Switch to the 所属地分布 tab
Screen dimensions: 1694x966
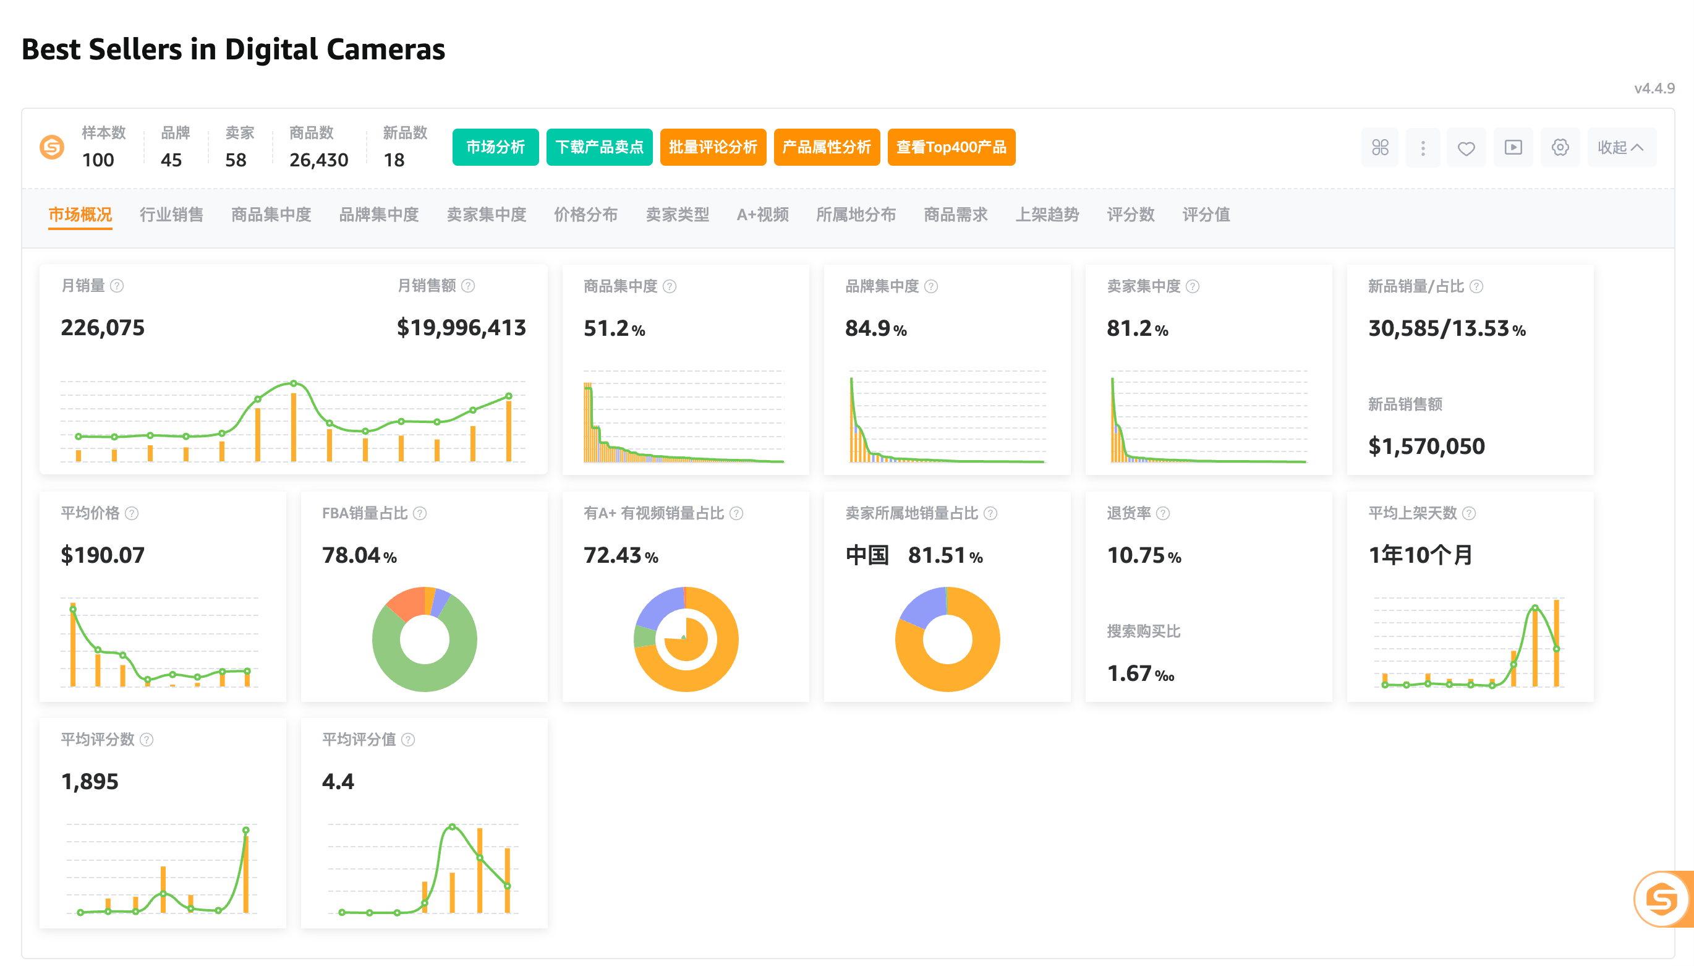pyautogui.click(x=856, y=215)
